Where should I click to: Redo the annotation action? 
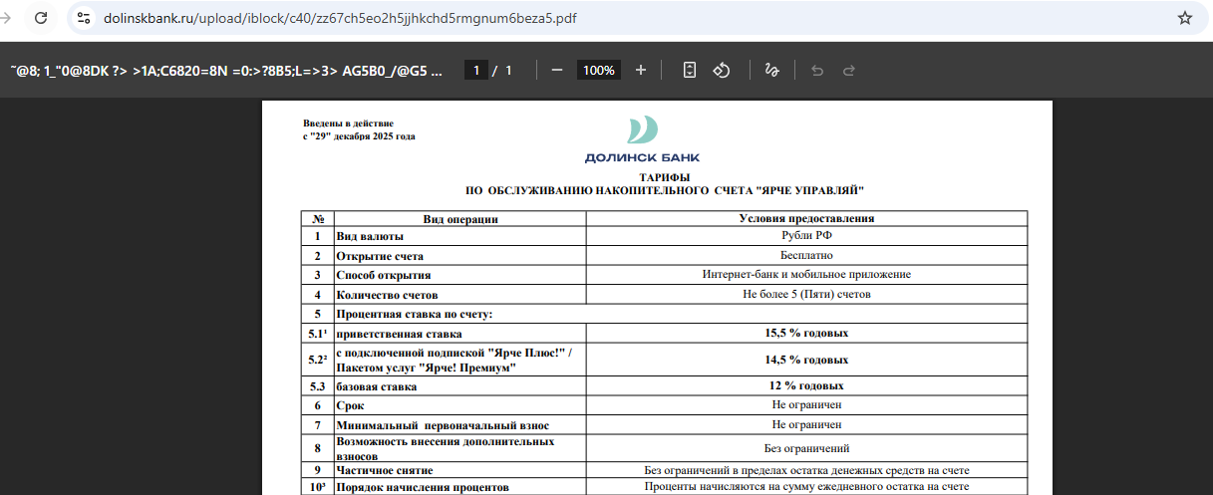[x=849, y=71]
